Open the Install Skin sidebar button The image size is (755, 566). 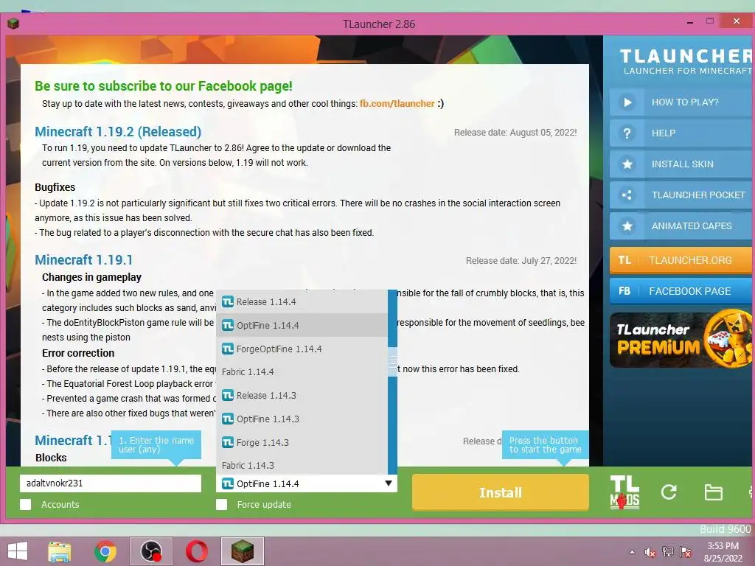(681, 164)
